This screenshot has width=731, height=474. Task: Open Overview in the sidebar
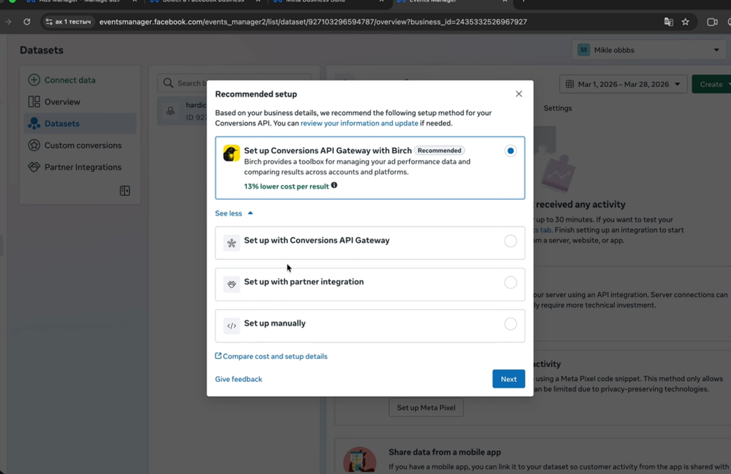(x=80, y=101)
